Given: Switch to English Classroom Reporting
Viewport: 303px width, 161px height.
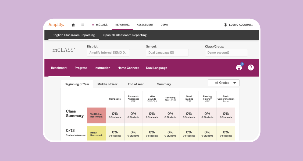Looking at the screenshot, I should 74,35.
